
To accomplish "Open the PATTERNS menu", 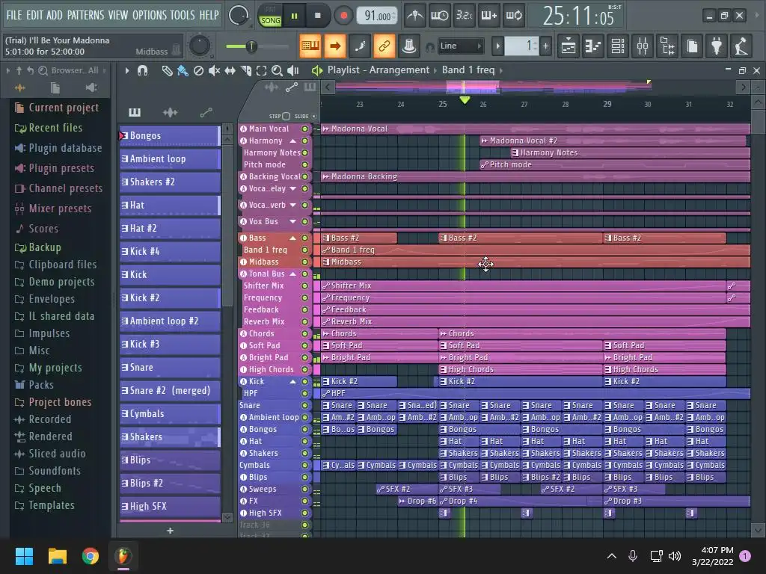I will tap(85, 15).
